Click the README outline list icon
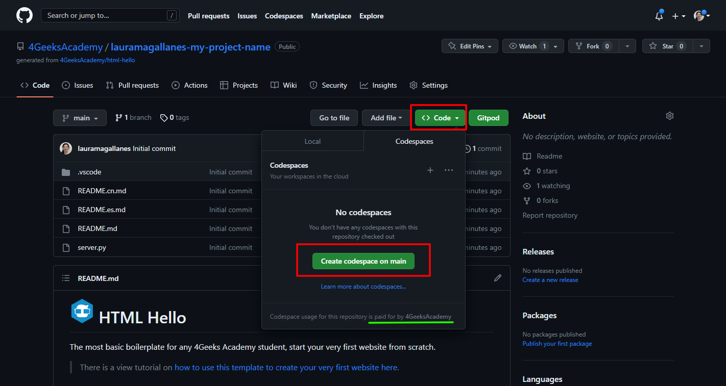726x386 pixels. click(66, 278)
